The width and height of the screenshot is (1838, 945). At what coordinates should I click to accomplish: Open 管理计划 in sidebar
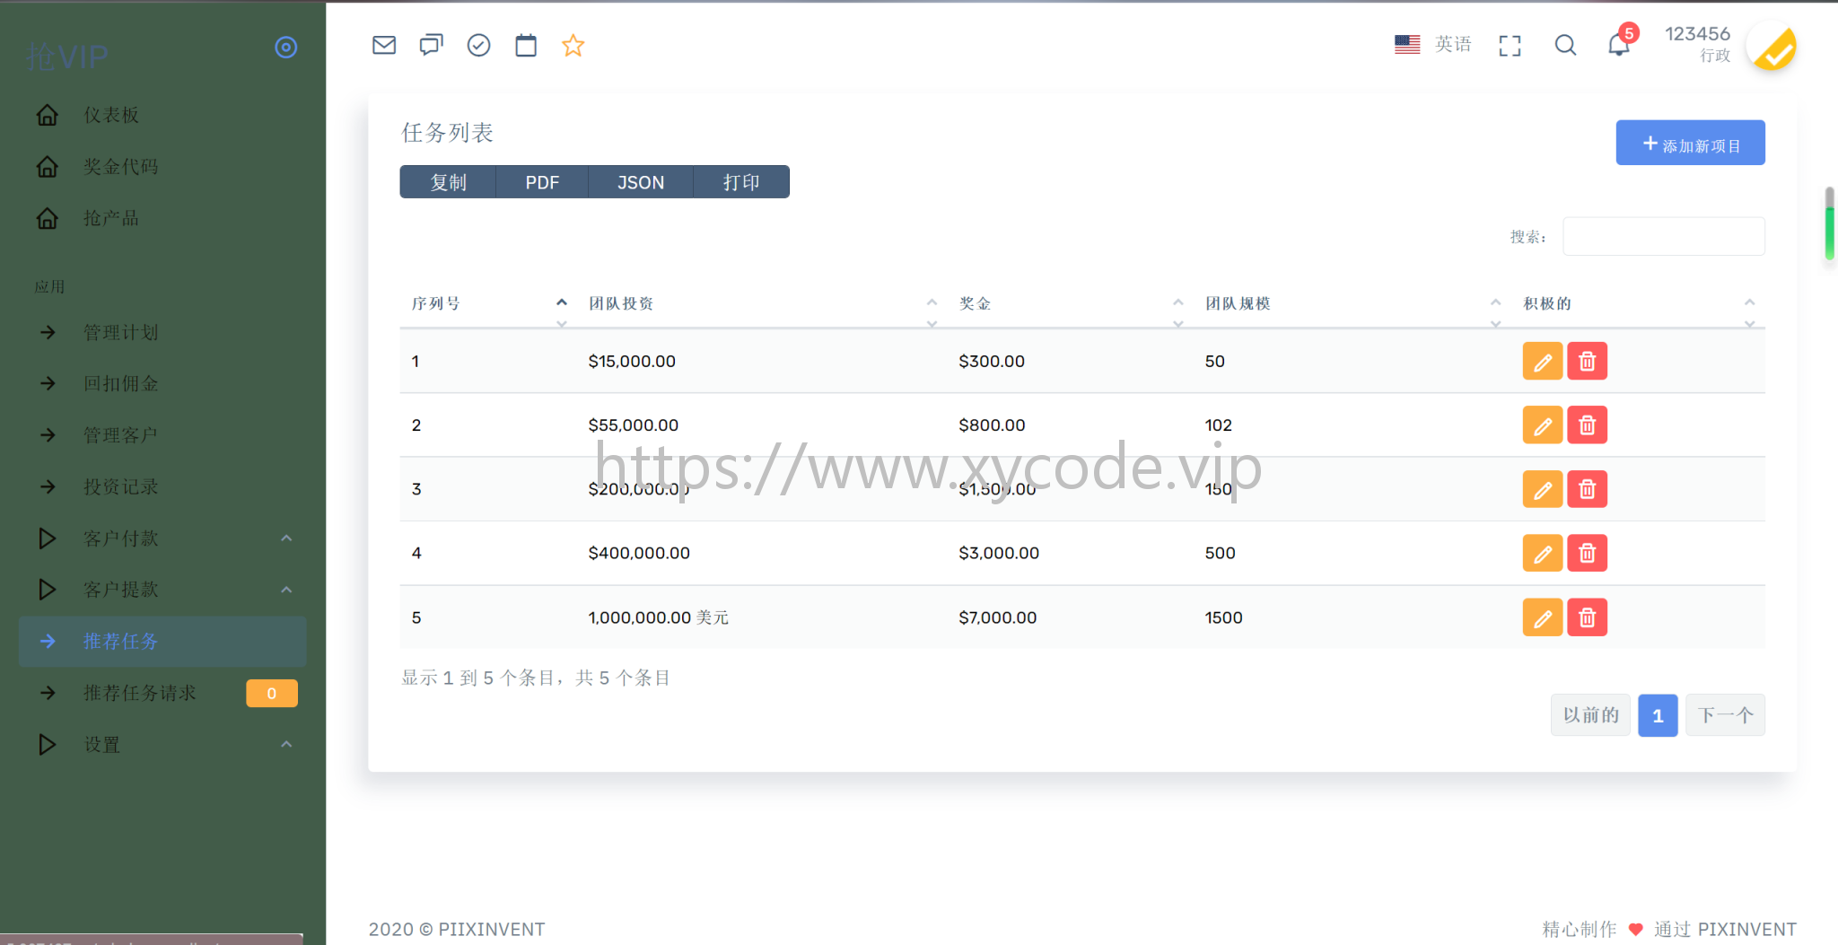point(162,332)
